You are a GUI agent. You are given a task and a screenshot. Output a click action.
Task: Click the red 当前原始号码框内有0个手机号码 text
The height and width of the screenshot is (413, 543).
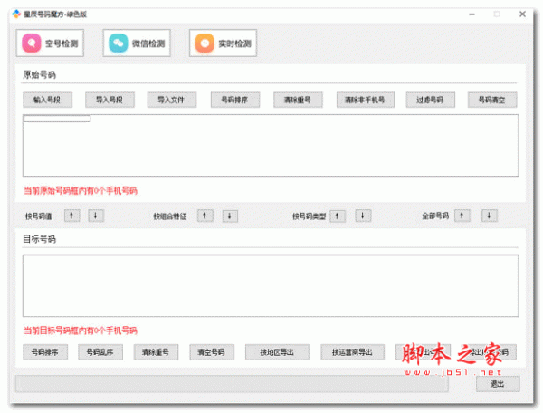pos(81,190)
